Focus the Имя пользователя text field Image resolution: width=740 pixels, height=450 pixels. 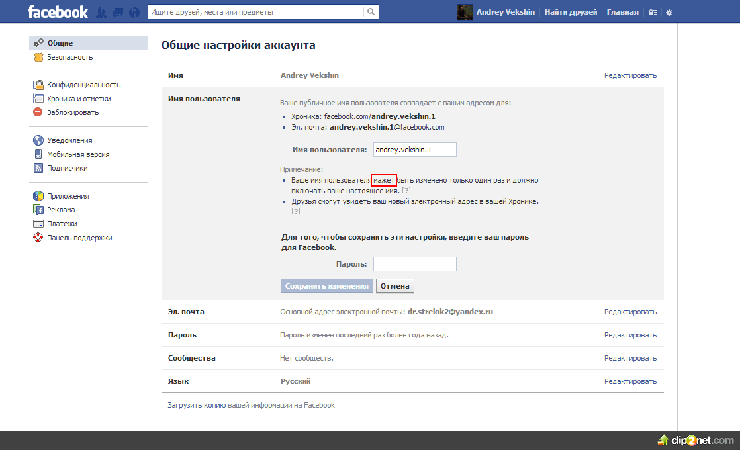coord(414,150)
